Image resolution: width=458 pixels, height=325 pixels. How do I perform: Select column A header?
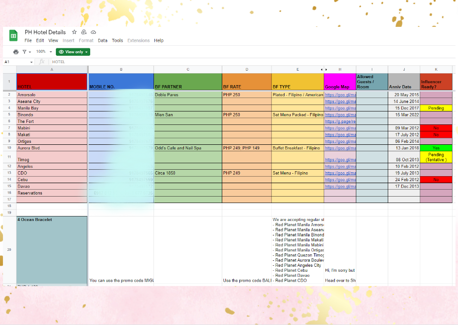[52, 70]
